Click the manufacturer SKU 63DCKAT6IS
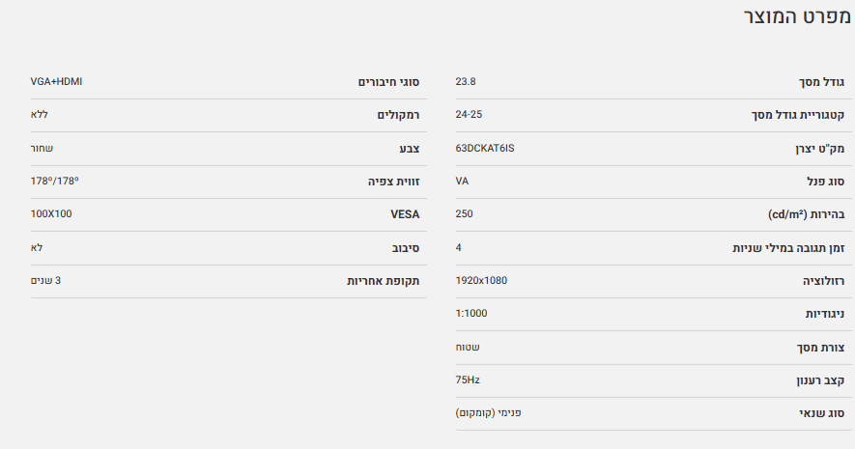Viewport: 855px width, 449px height. [486, 148]
